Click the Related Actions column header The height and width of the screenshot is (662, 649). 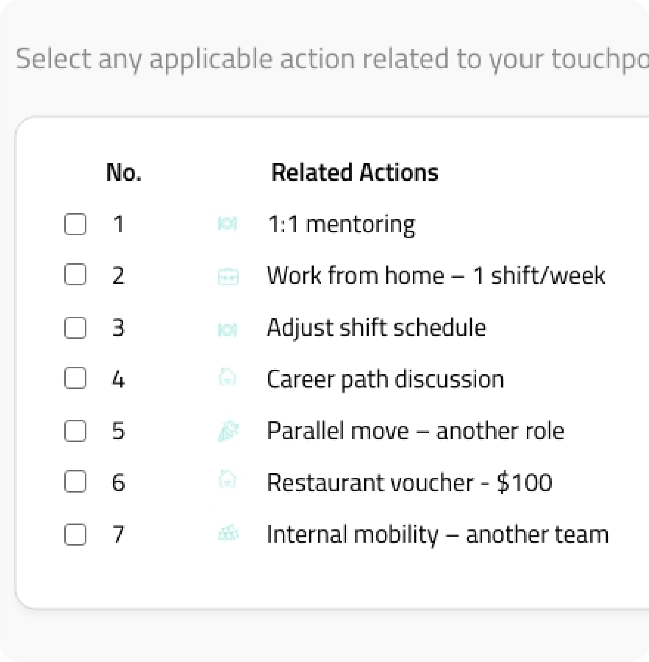355,172
